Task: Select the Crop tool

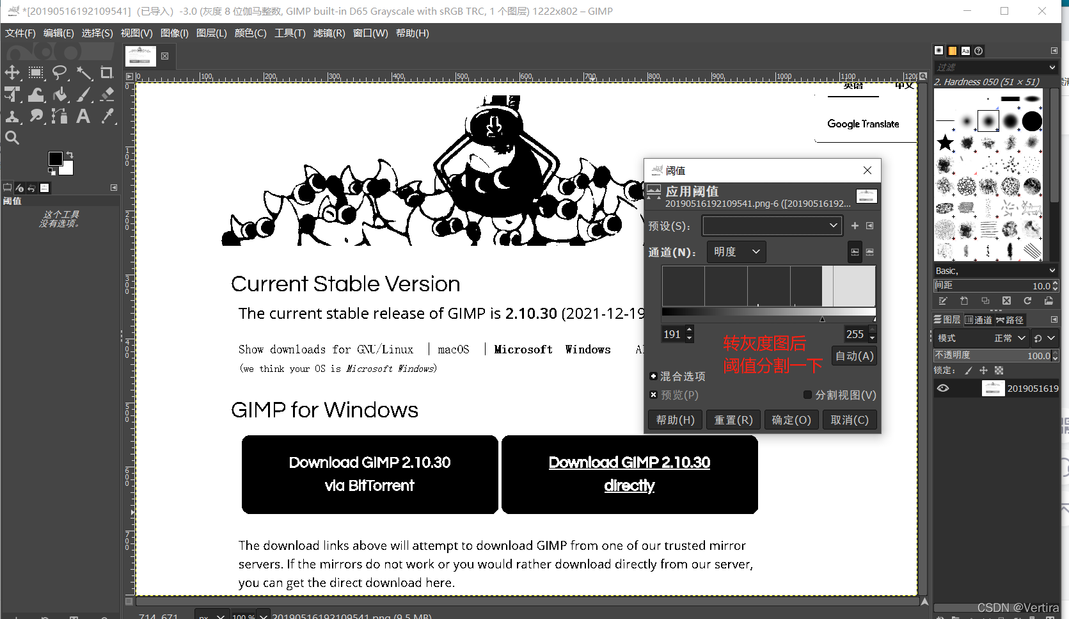Action: pos(107,72)
